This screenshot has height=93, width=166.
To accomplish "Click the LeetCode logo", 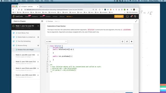I will [x=18, y=17].
